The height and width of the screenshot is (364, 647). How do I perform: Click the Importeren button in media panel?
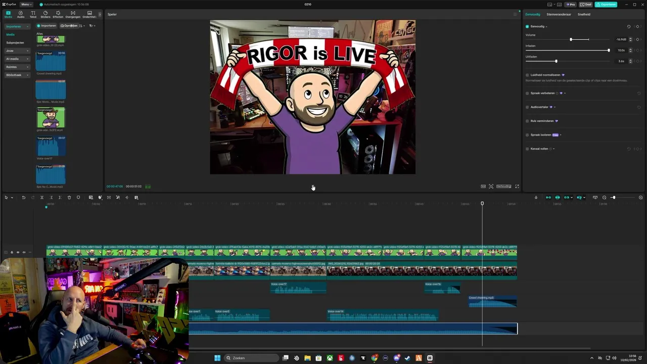(x=47, y=26)
